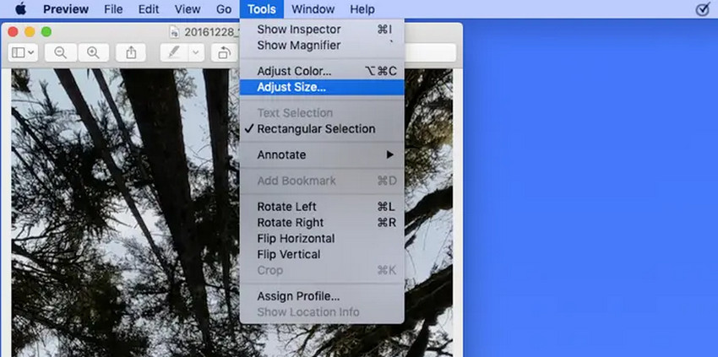Click the file name 20161228 in title
Image resolution: width=718 pixels, height=357 pixels.
tap(211, 32)
